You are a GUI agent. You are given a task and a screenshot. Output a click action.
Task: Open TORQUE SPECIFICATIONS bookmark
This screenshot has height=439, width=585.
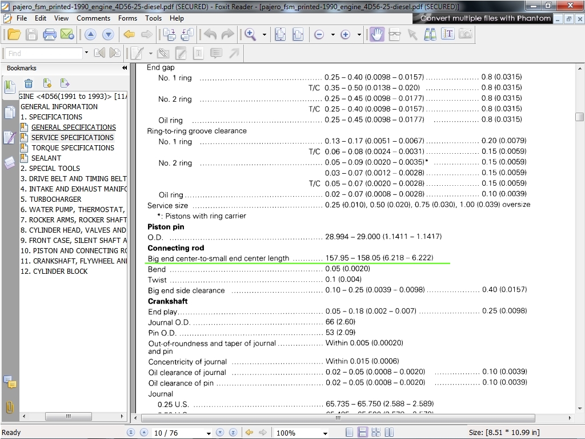pyautogui.click(x=73, y=147)
